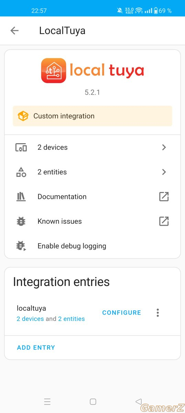The height and width of the screenshot is (413, 185).
Task: Click the CONFIGURE button
Action: coord(122,313)
